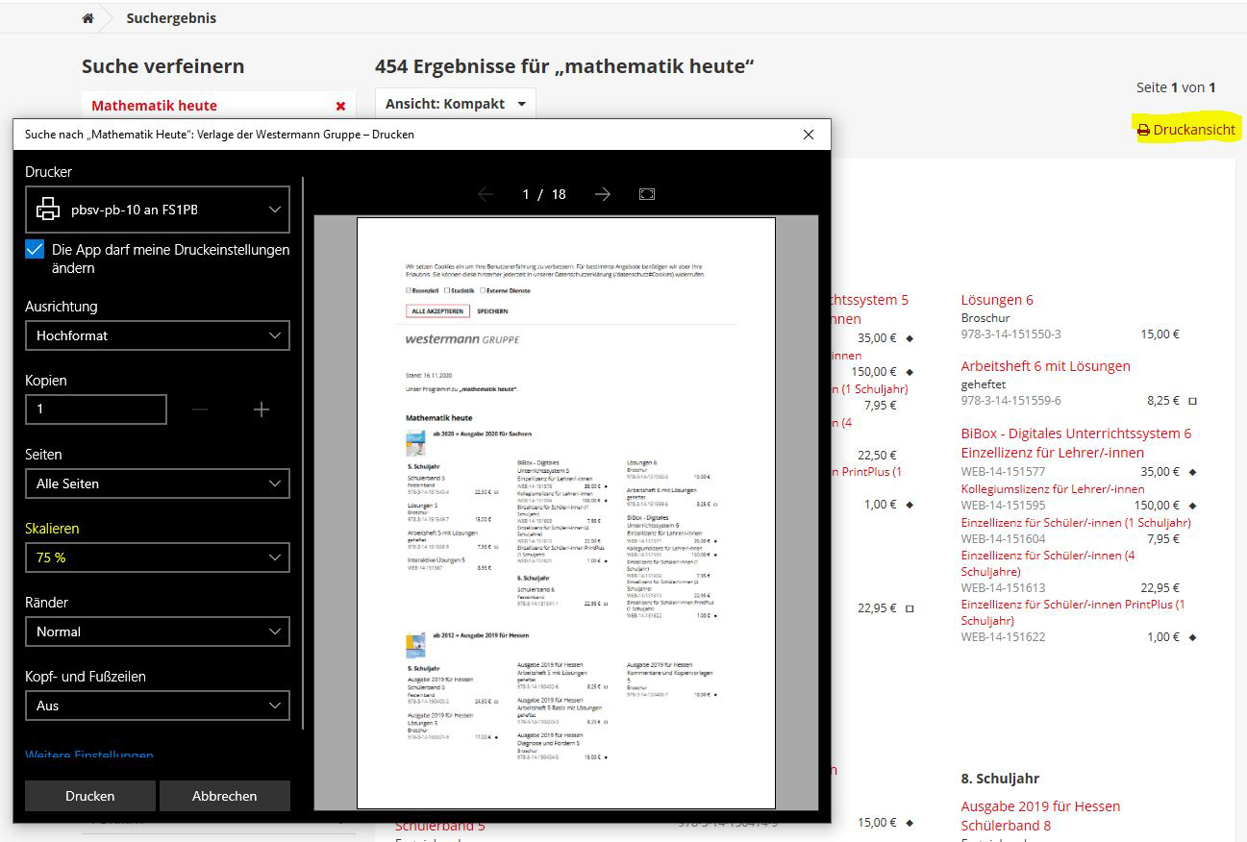Open the Ränder dropdown showing Normal
This screenshot has height=842, width=1247.
click(158, 631)
